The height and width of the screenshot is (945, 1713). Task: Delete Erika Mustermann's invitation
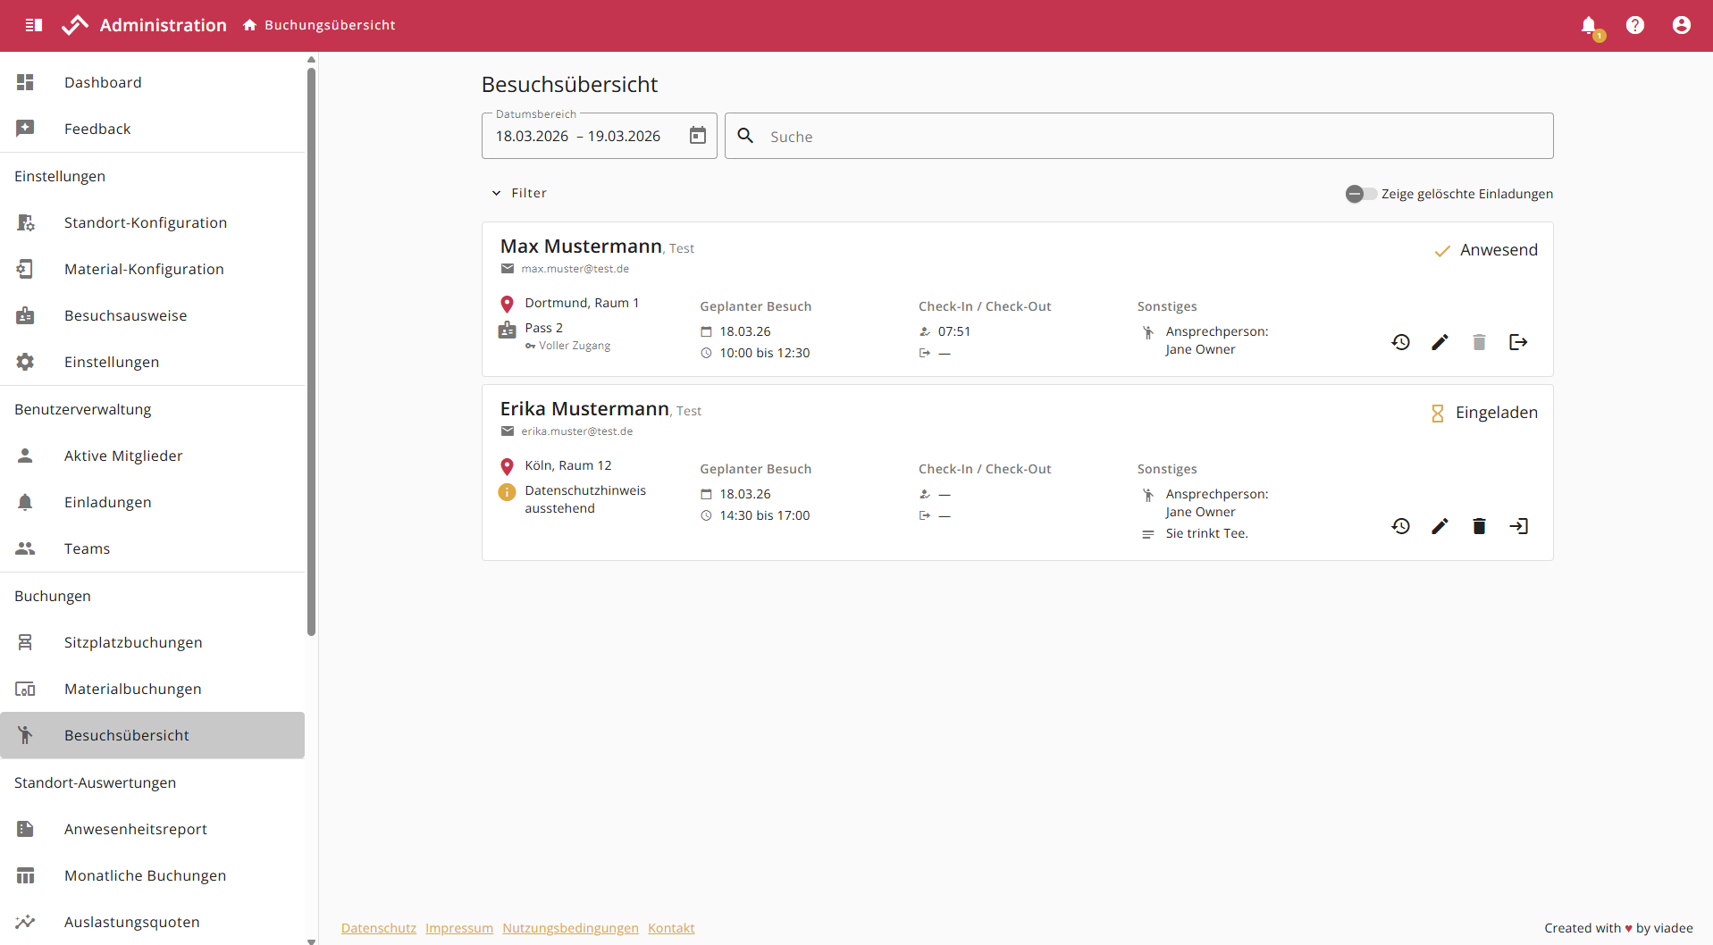[x=1479, y=526]
